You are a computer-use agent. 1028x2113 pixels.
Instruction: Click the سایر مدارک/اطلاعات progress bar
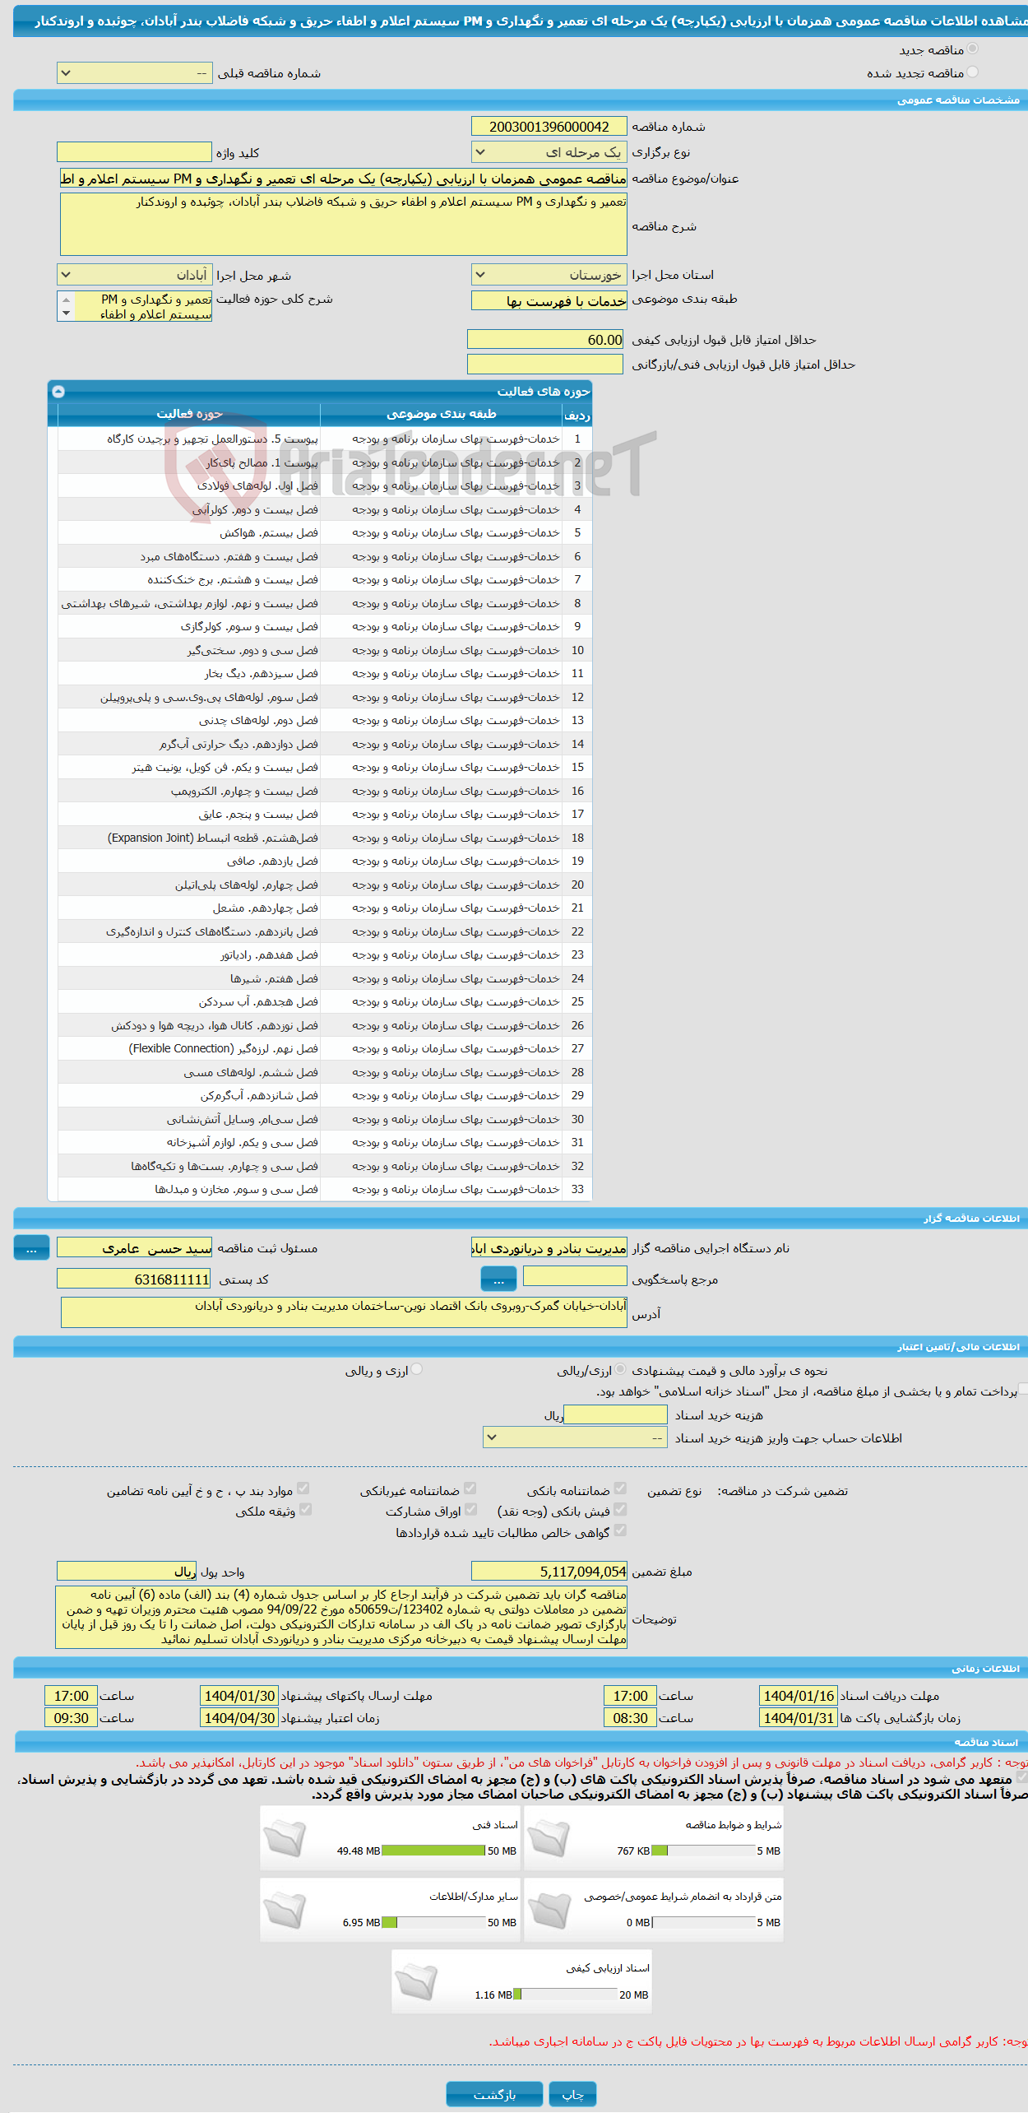433,1923
